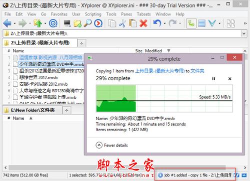Open the Window menu

[163, 14]
